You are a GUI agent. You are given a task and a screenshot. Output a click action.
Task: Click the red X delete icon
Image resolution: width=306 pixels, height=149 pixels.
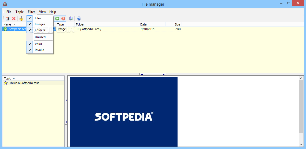[x=14, y=19]
